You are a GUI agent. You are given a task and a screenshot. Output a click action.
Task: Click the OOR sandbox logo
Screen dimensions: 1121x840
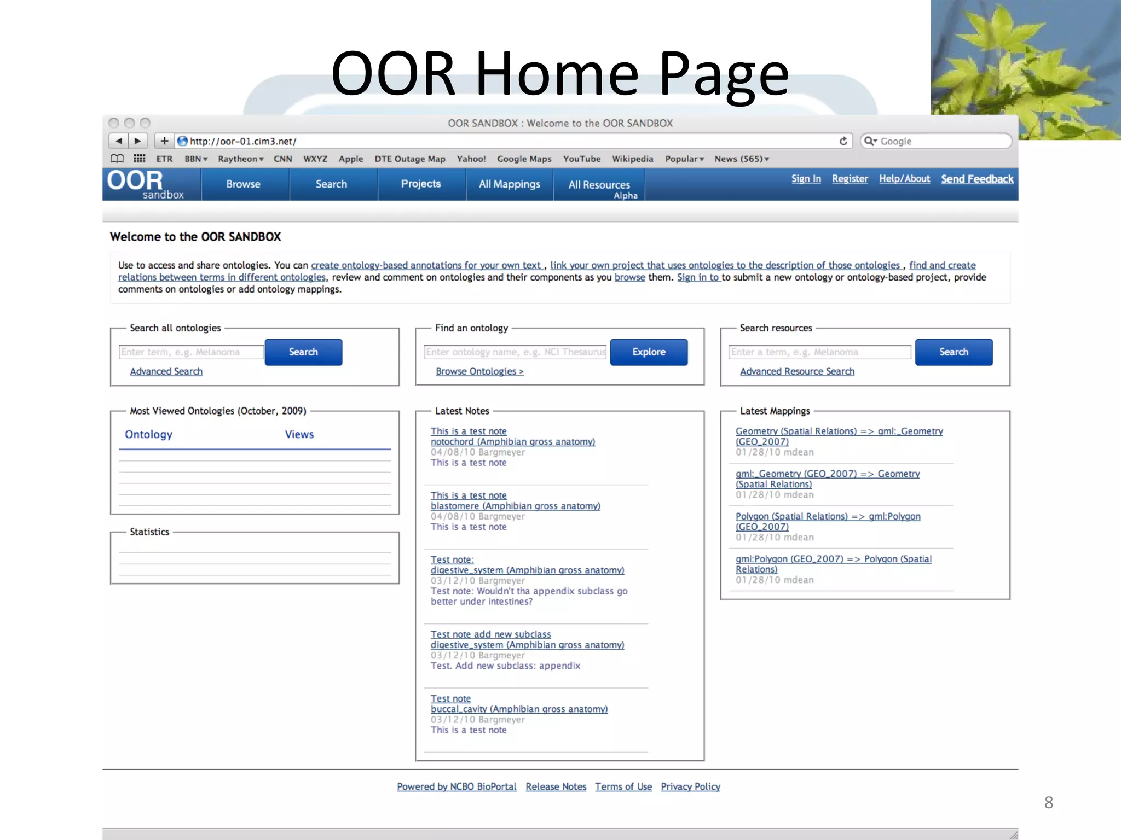(146, 184)
